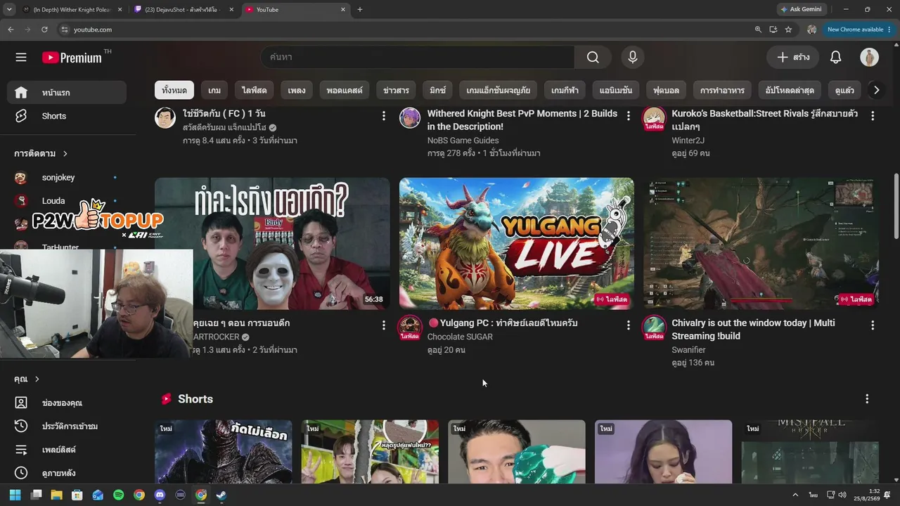Open video title Withered Knight Best PvP Moments
Image resolution: width=900 pixels, height=506 pixels.
pos(522,120)
